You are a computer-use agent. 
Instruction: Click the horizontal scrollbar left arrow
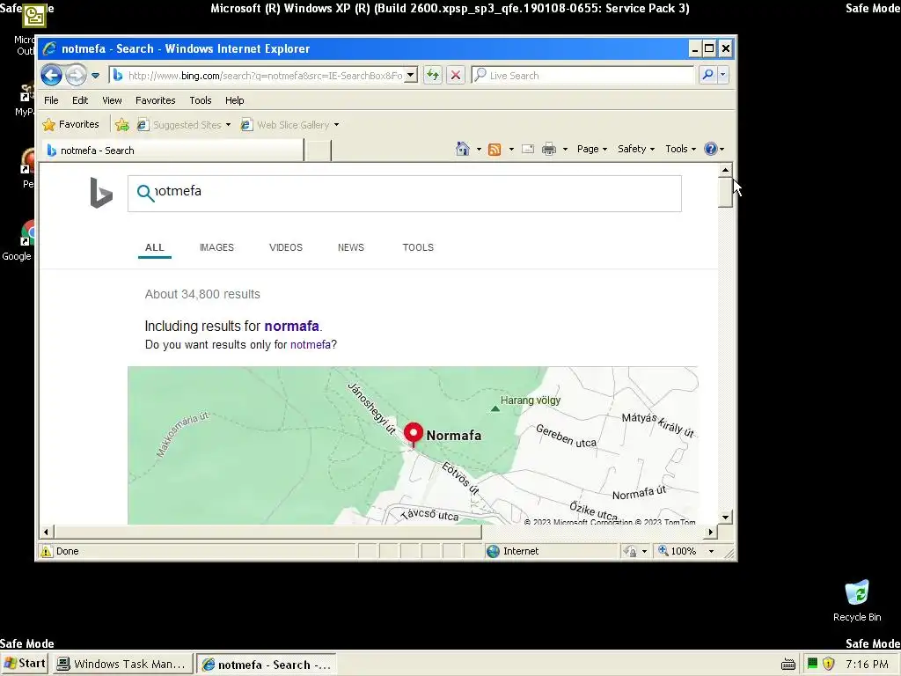pos(46,533)
